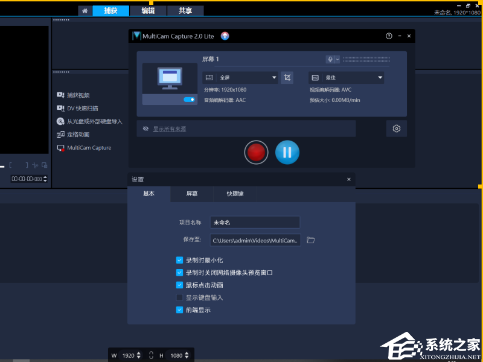Toggle the 屏幕 1 source switch
The height and width of the screenshot is (362, 483).
point(189,100)
